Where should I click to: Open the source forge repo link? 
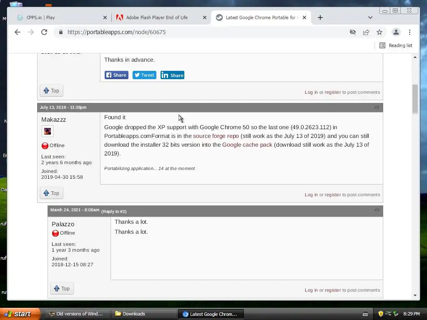(x=216, y=136)
